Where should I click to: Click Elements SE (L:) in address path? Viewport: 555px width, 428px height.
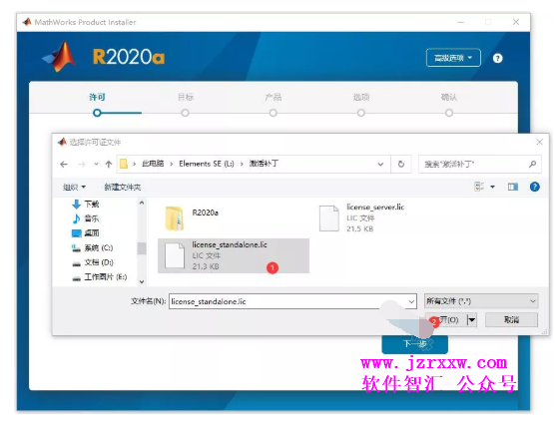tap(207, 164)
